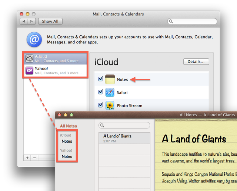Click the iCloud header in Notes sidebar
The width and height of the screenshot is (237, 191).
[66, 135]
